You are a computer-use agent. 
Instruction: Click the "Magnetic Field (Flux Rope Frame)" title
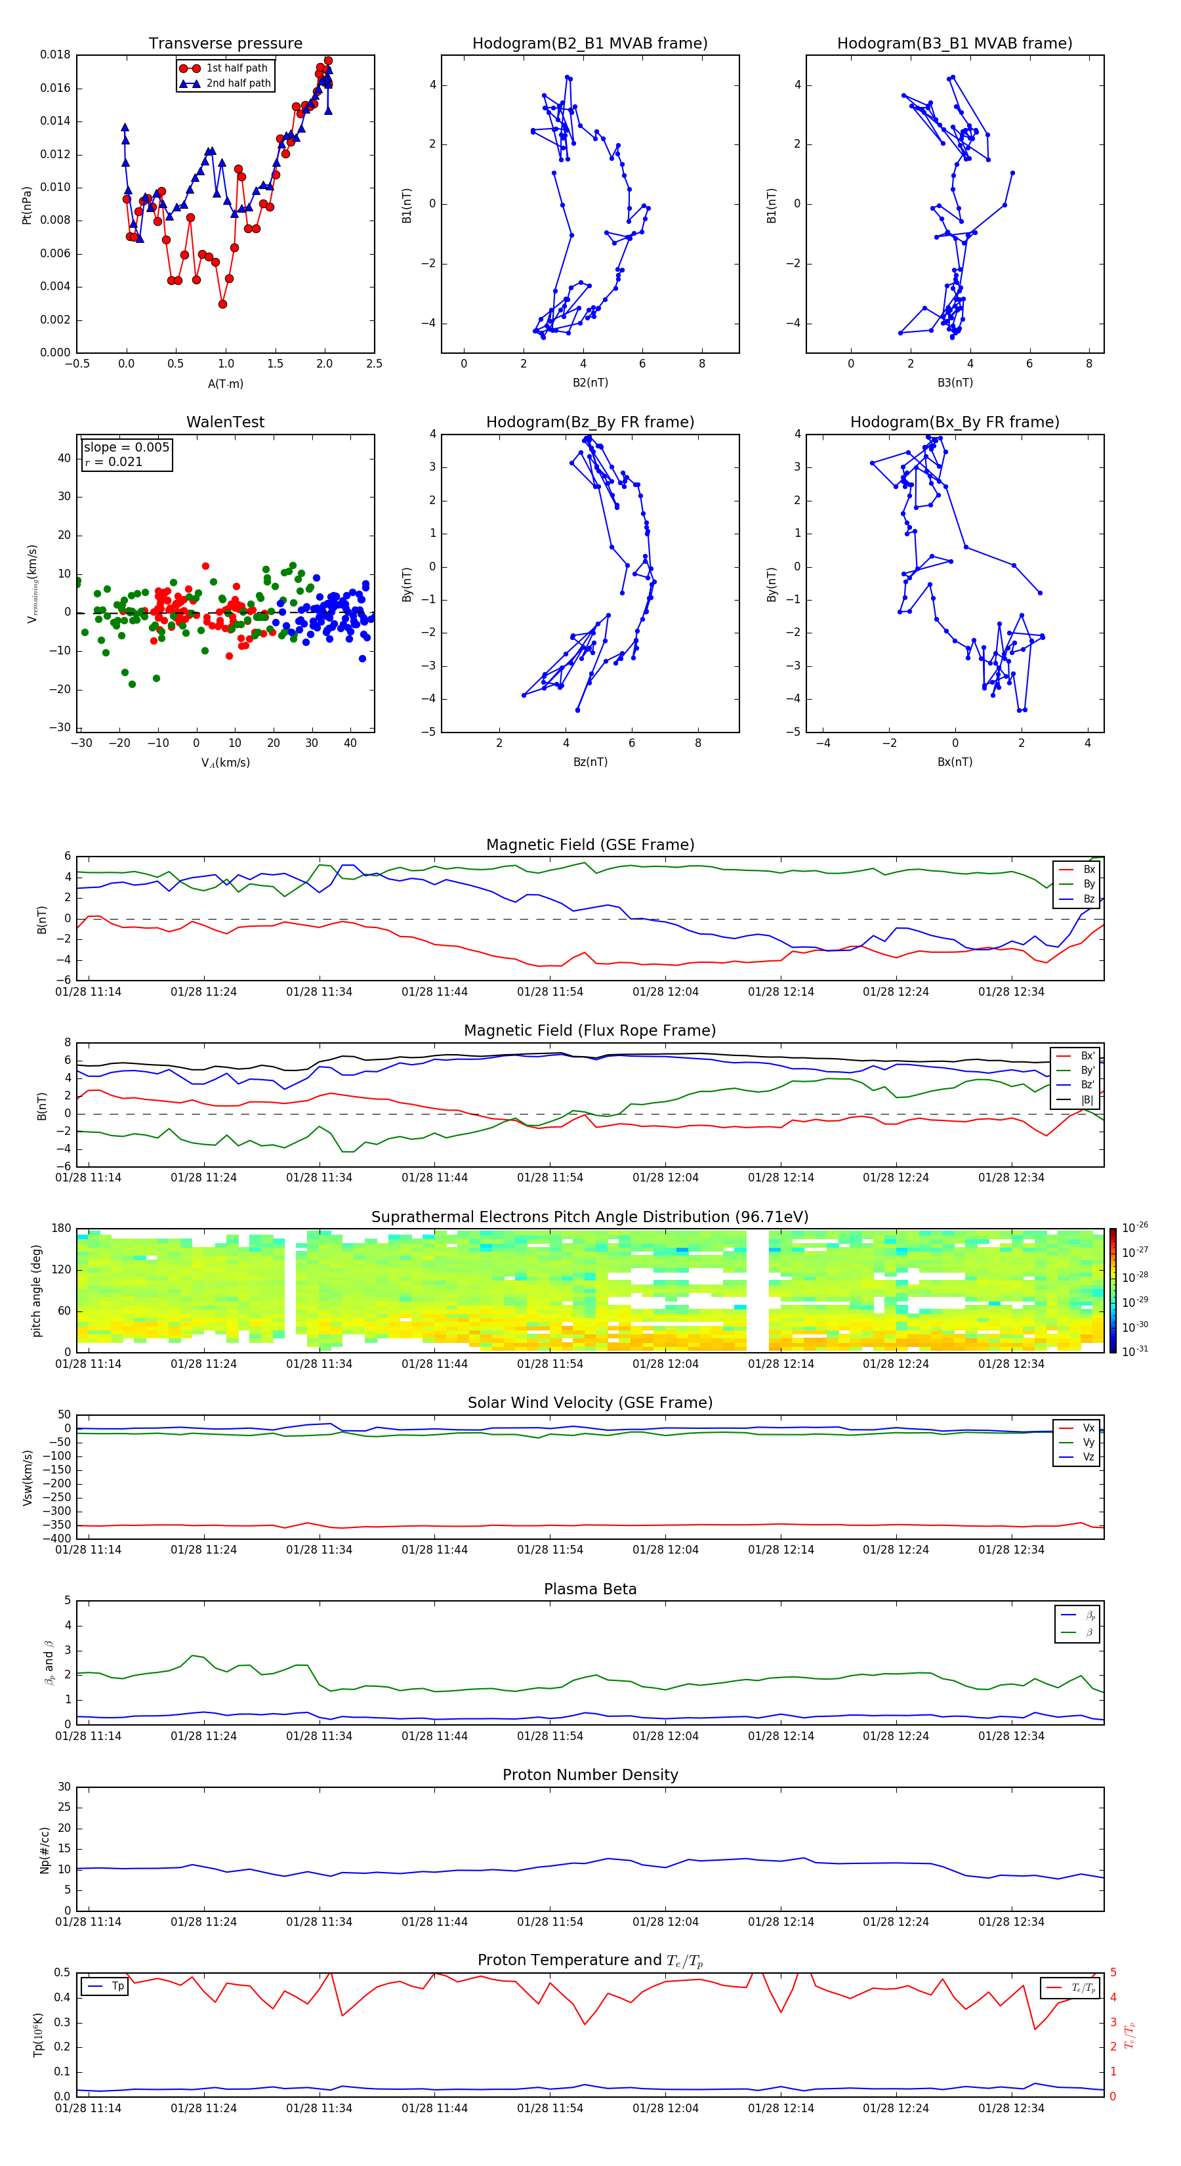590,1030
